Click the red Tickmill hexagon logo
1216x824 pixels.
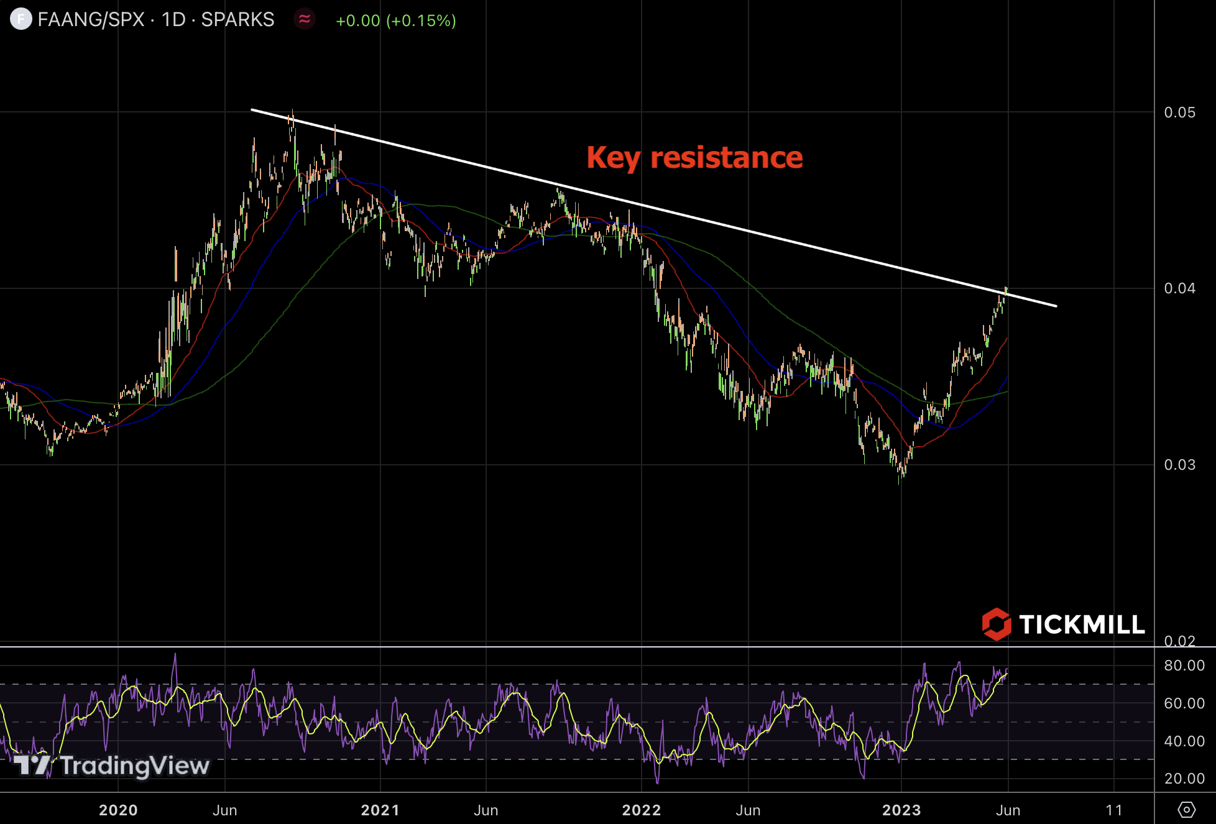996,624
